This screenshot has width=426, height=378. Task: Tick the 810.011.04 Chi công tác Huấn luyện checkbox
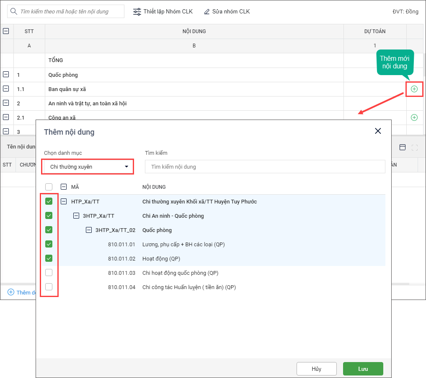(49, 287)
